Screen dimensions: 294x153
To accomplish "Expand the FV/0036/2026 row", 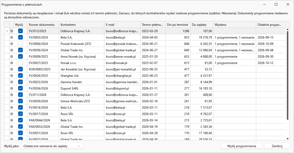I will pyautogui.click(x=12, y=88).
